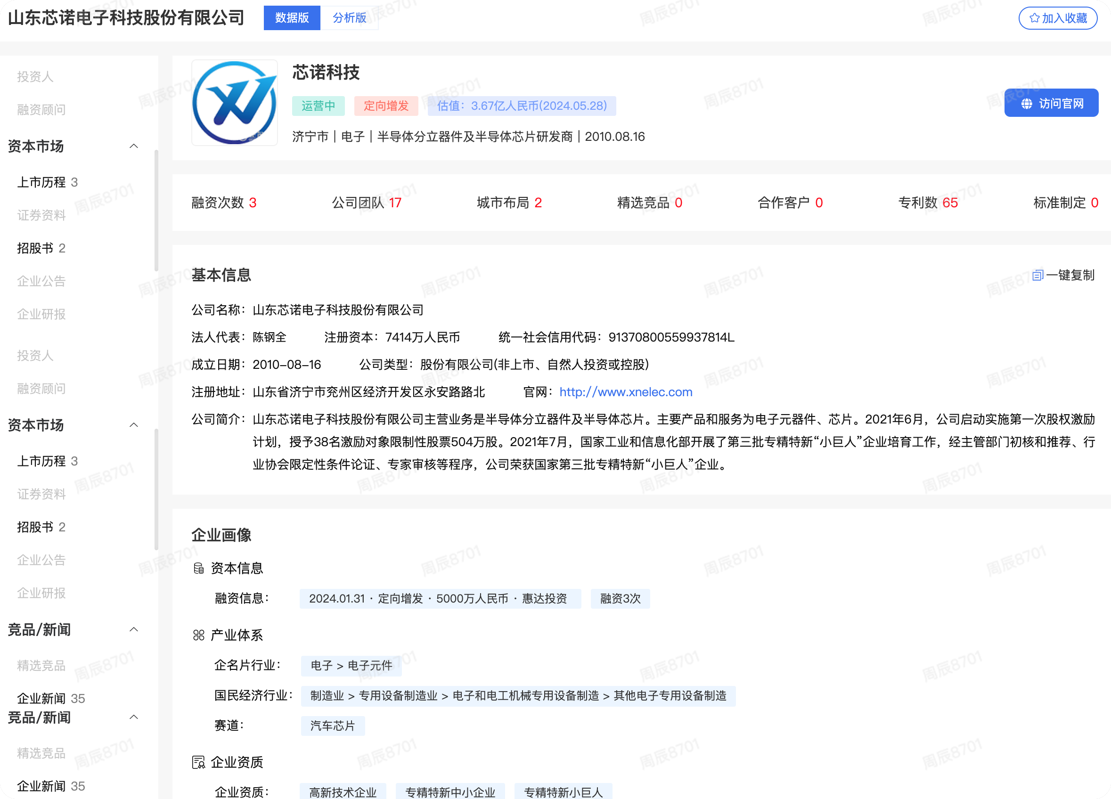Screen dimensions: 1111x799
Task: Open 上市历程 in the sidebar
Action: (x=47, y=182)
